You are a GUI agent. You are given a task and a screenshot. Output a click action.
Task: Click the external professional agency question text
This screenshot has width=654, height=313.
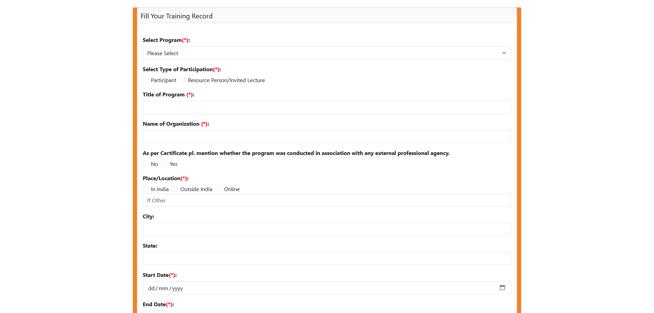point(296,153)
